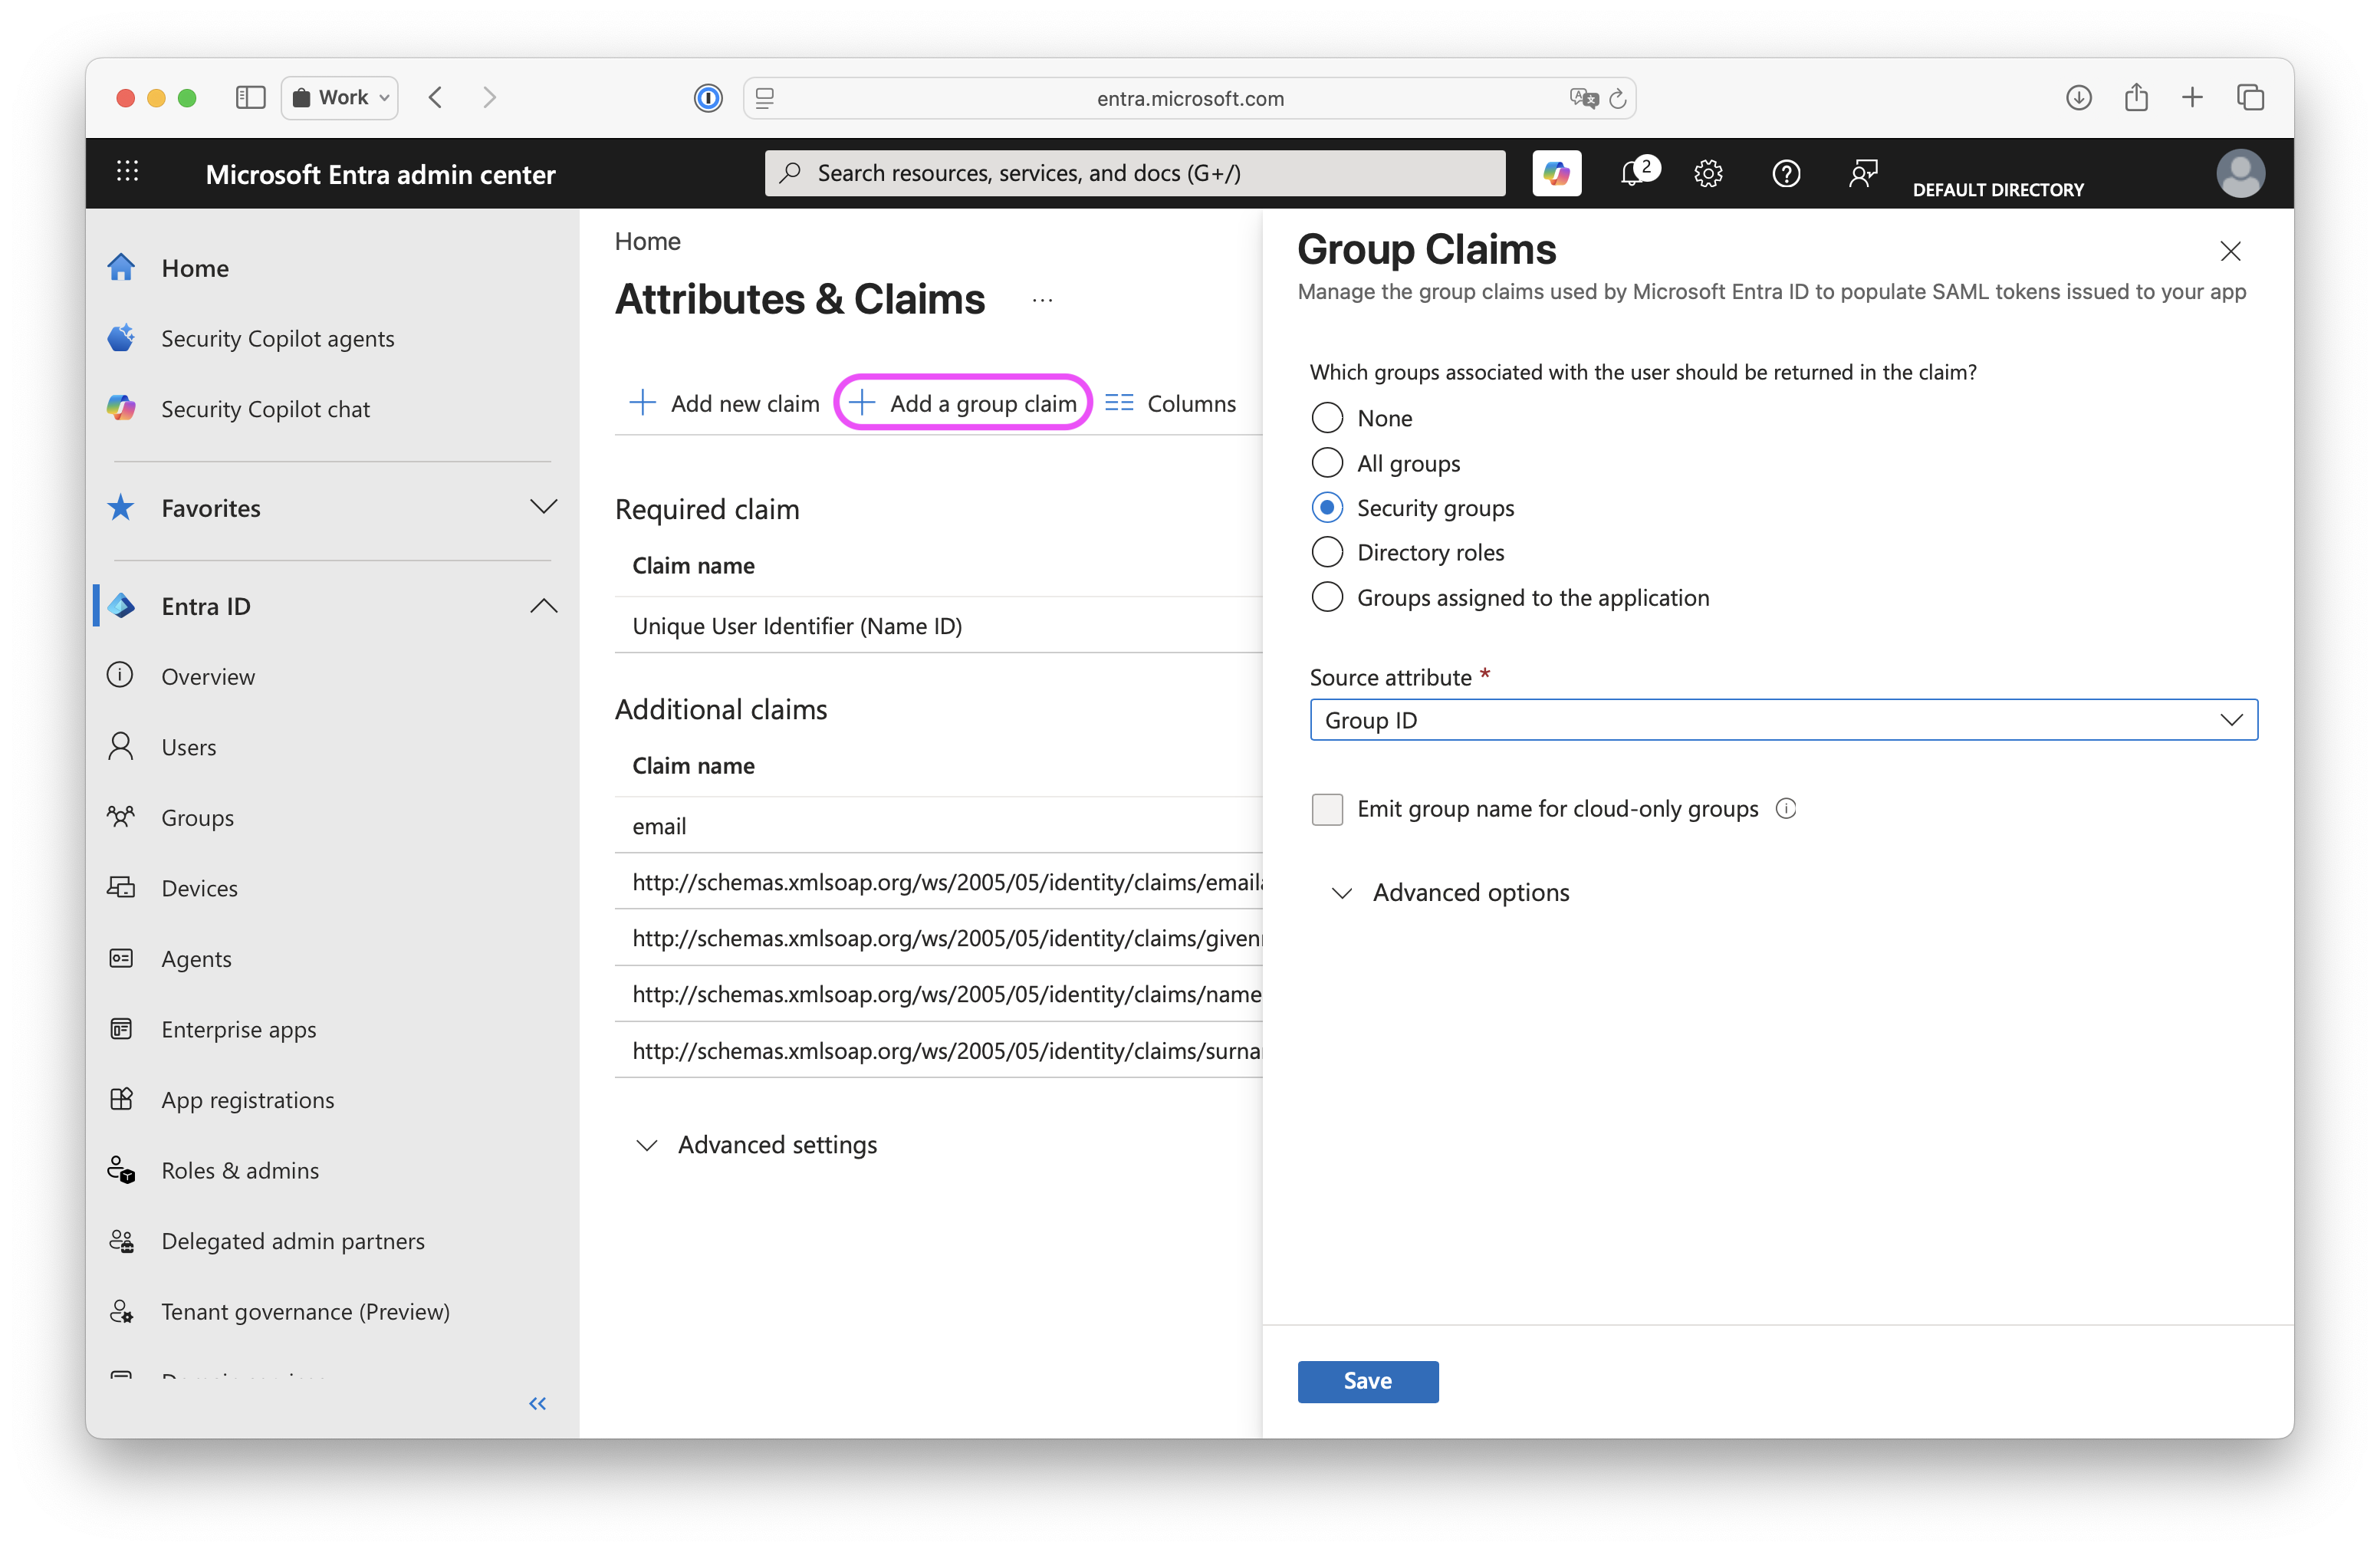The width and height of the screenshot is (2380, 1552).
Task: Click Add a group claim
Action: click(962, 403)
